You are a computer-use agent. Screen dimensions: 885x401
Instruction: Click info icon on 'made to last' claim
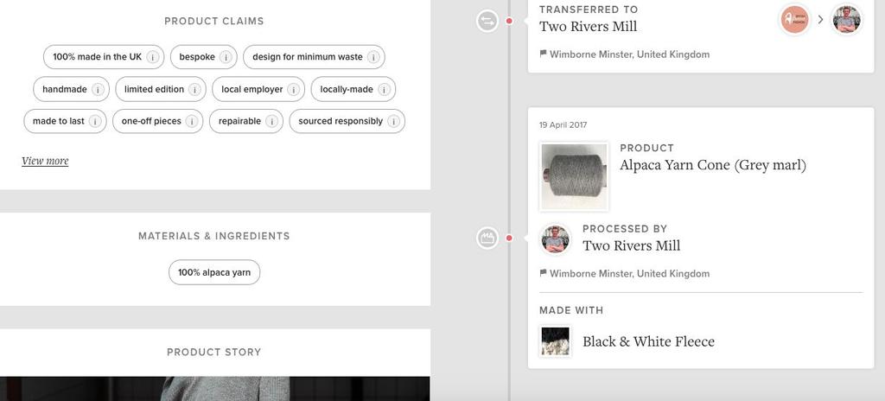95,122
